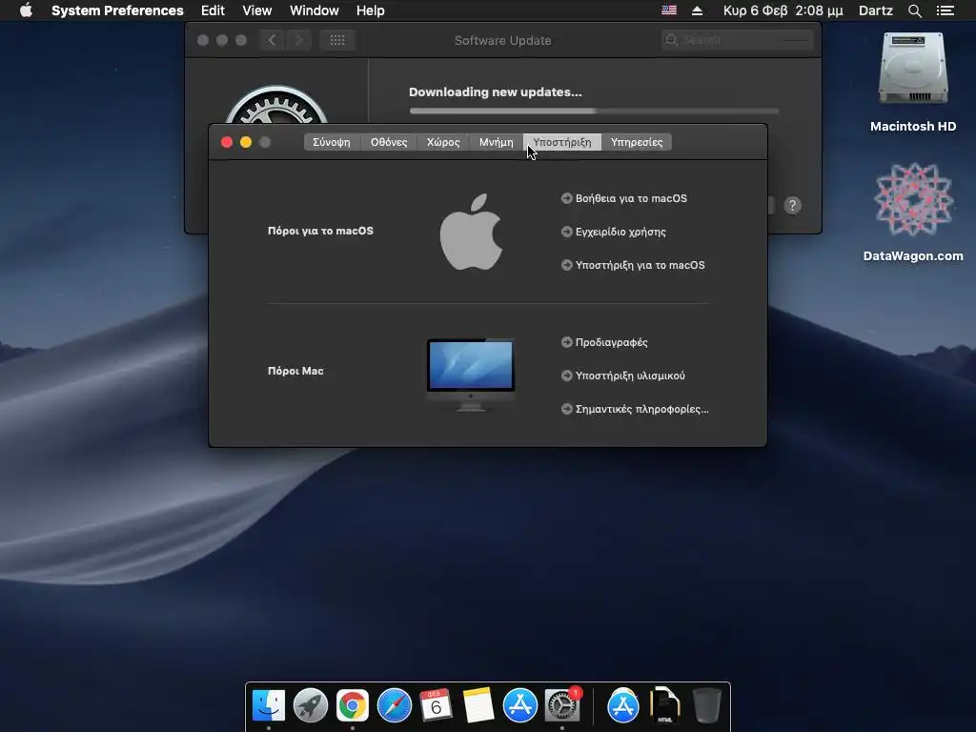The width and height of the screenshot is (976, 732).
Task: Open Finder from the Dock
Action: [268, 705]
